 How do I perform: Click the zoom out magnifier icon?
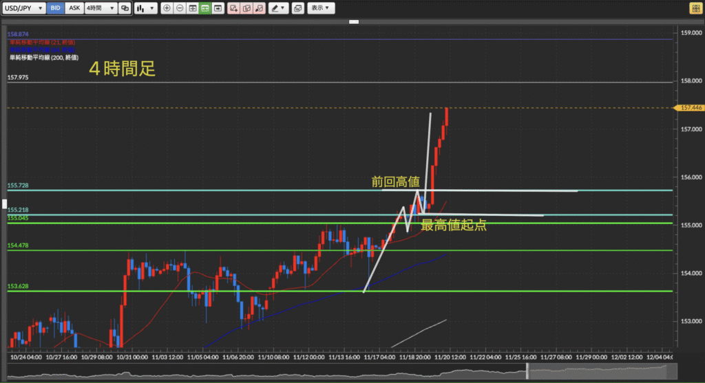click(x=180, y=8)
